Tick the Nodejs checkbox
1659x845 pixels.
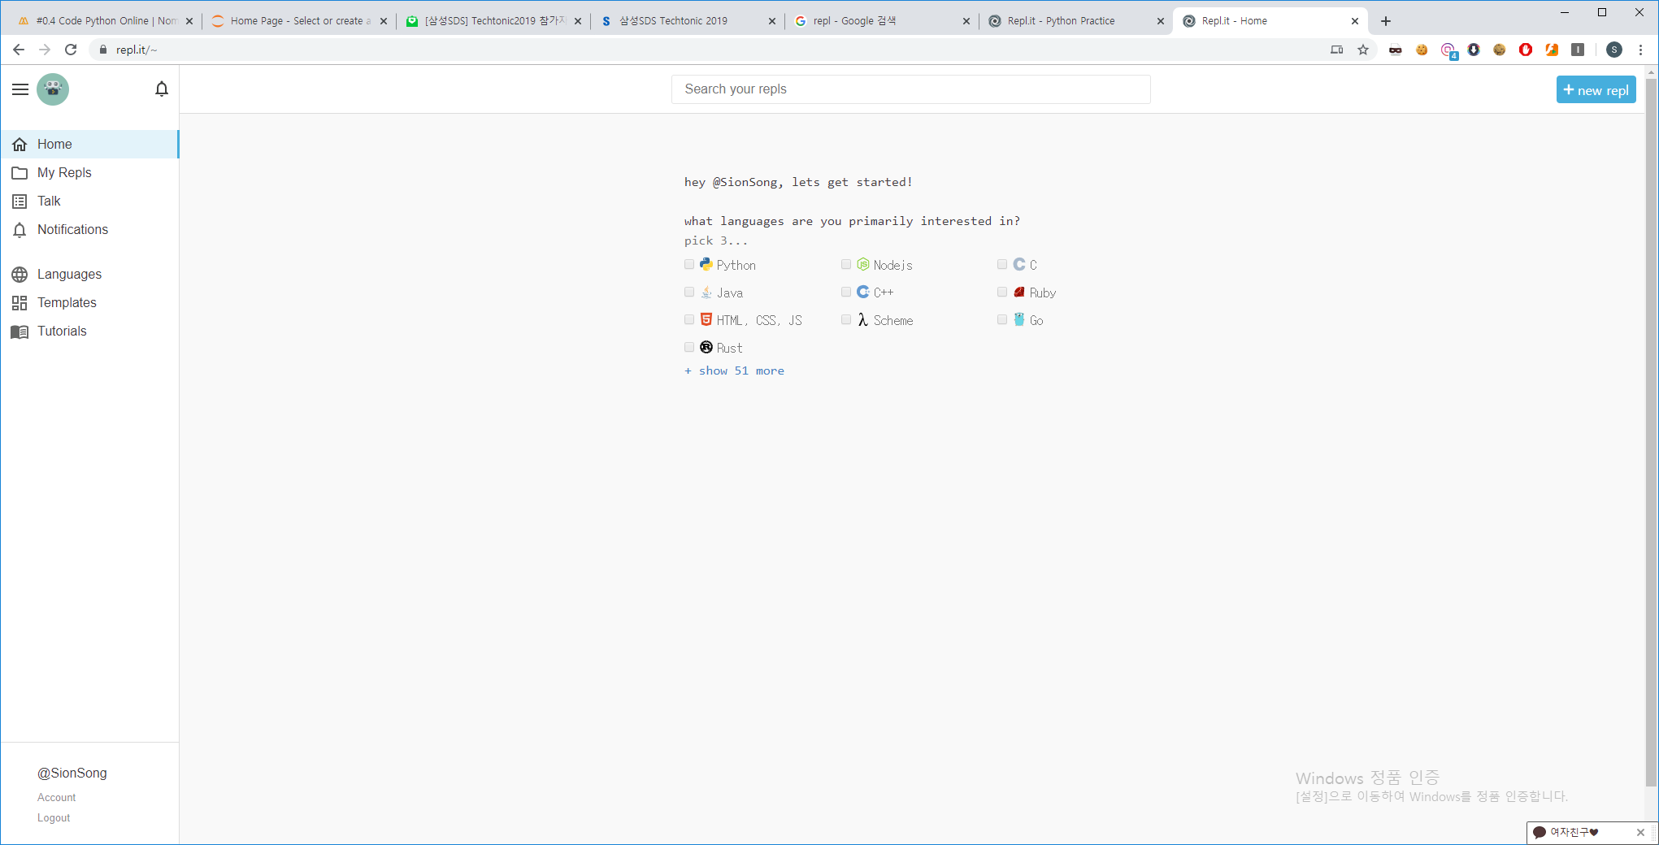tap(846, 264)
